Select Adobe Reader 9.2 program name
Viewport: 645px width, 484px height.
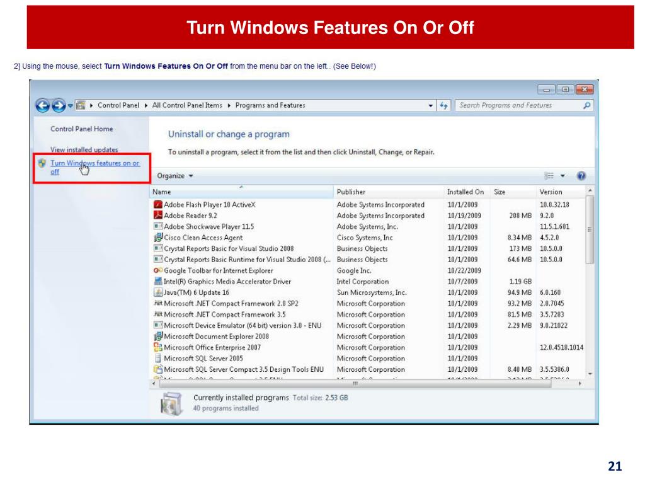(190, 216)
